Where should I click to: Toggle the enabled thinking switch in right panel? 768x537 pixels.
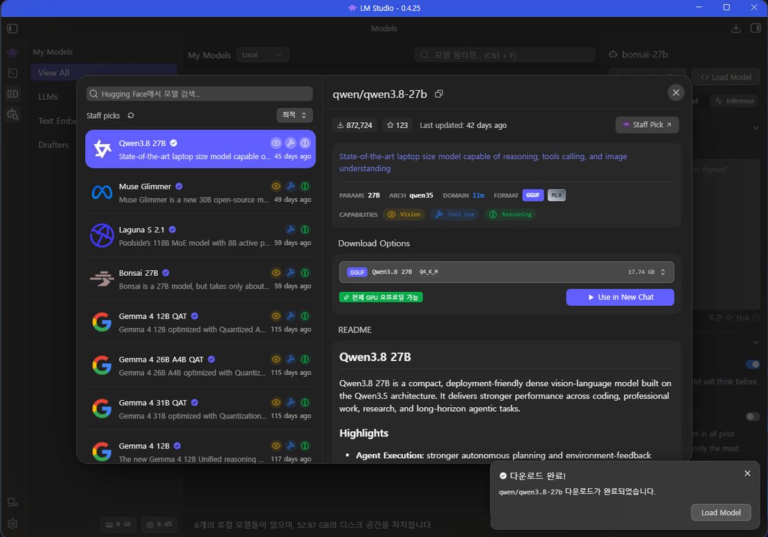753,364
